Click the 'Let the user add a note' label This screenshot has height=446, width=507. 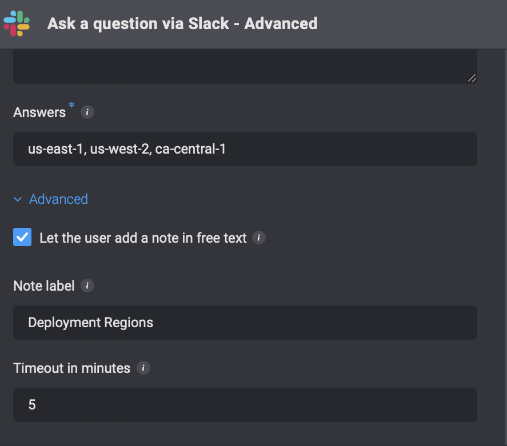(143, 238)
